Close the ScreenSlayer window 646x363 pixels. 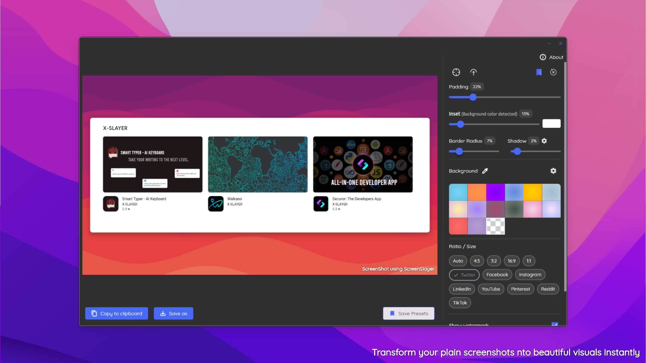(561, 44)
